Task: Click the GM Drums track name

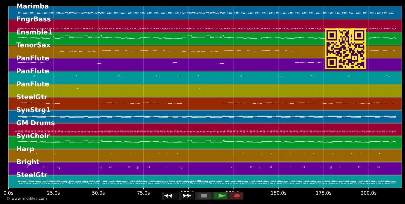Action: (35, 123)
